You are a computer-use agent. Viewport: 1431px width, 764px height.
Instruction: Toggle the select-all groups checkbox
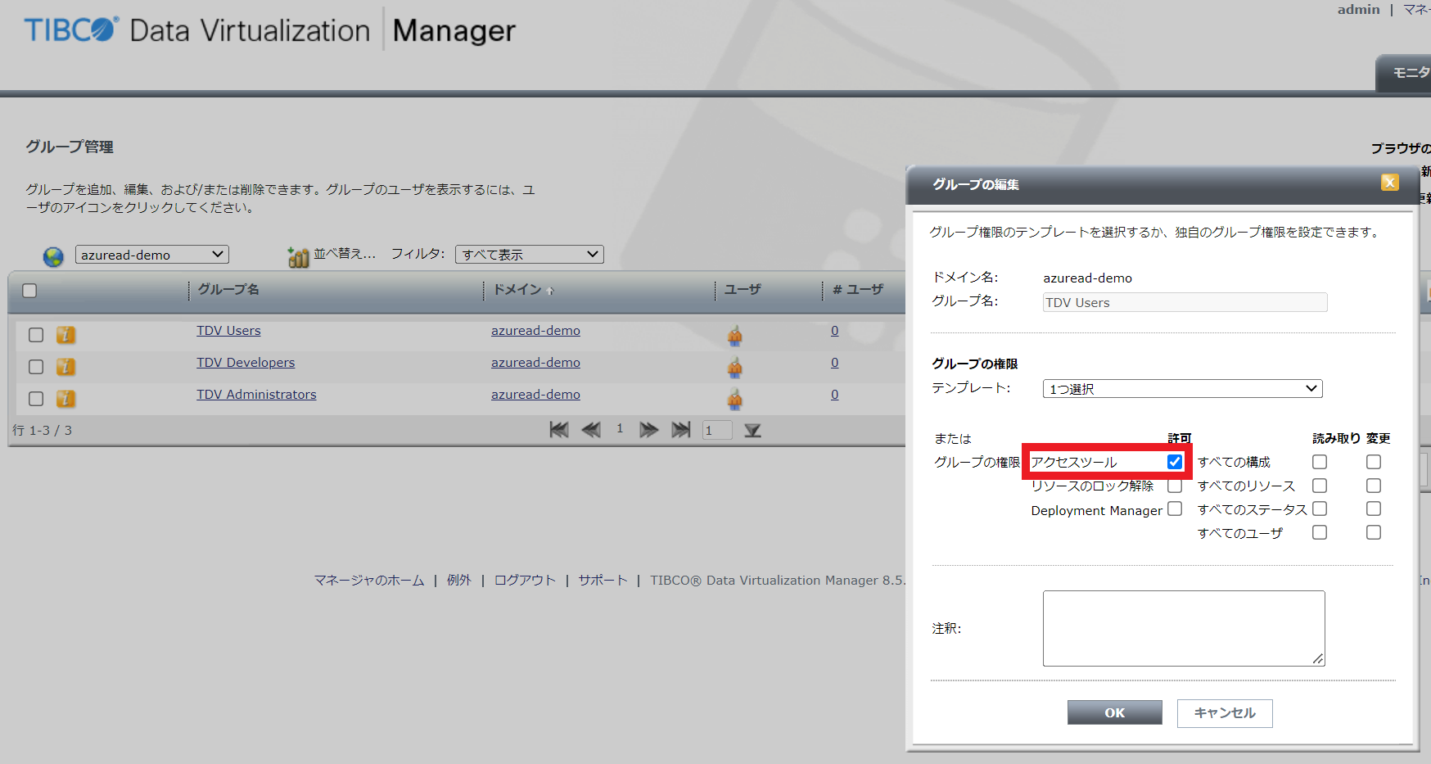click(x=29, y=291)
